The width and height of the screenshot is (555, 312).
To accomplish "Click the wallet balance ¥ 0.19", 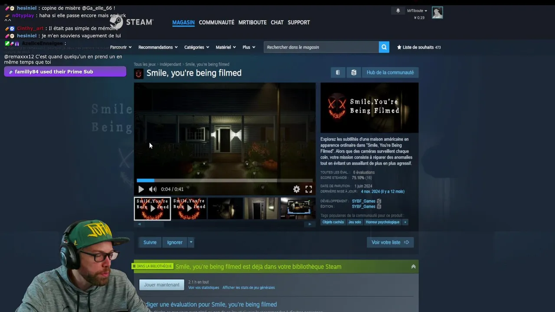I will coord(419,18).
